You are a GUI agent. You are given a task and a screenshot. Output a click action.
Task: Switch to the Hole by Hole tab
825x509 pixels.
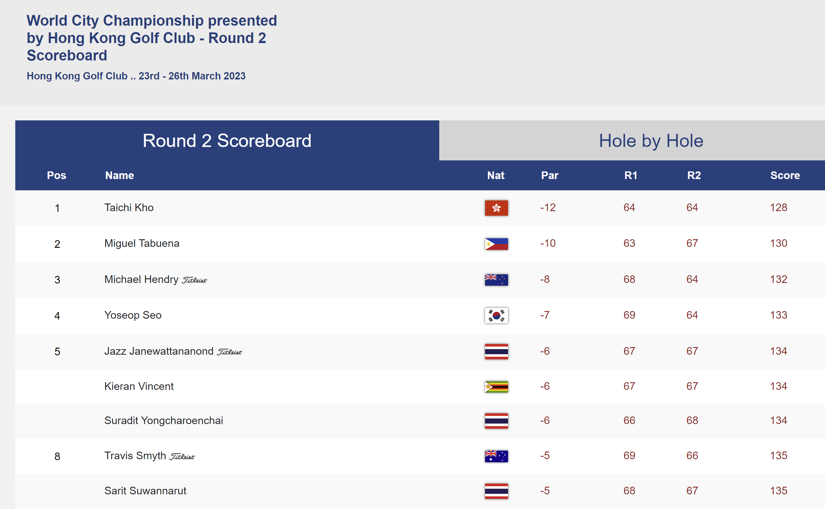click(650, 141)
